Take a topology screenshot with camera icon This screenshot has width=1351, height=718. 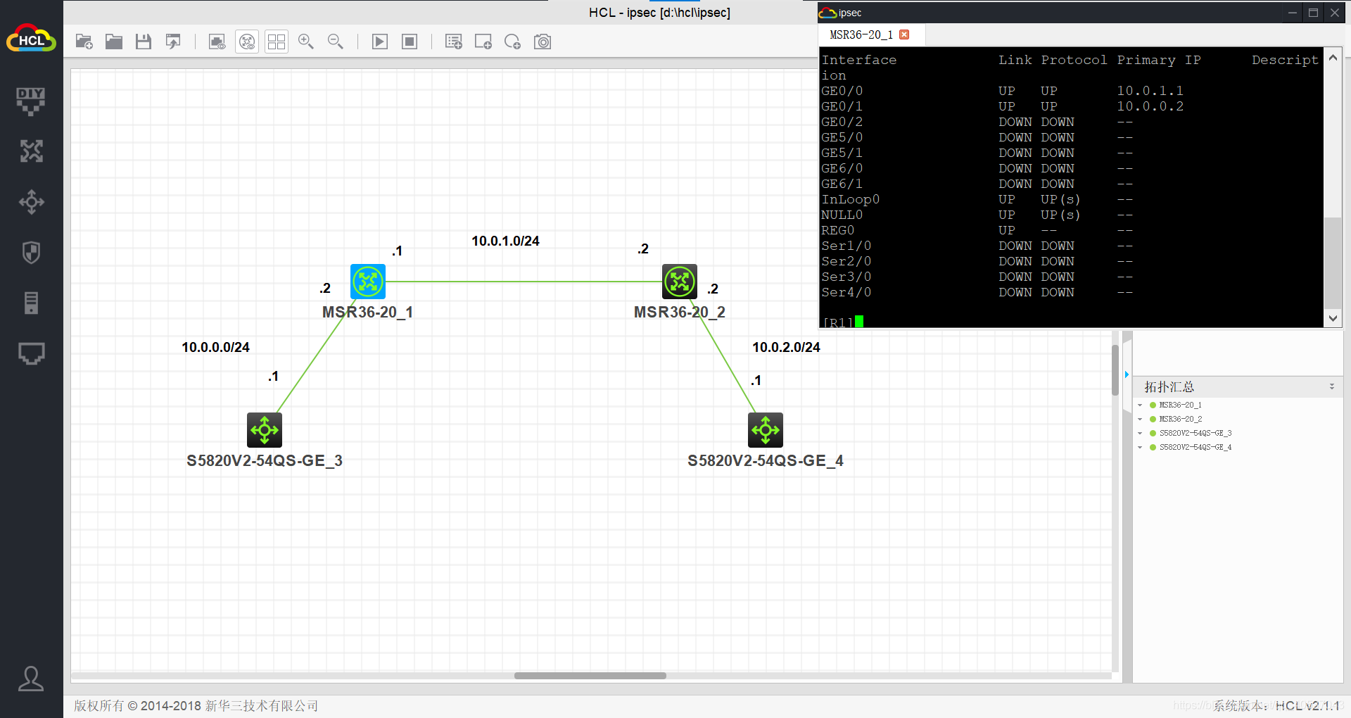(x=543, y=42)
